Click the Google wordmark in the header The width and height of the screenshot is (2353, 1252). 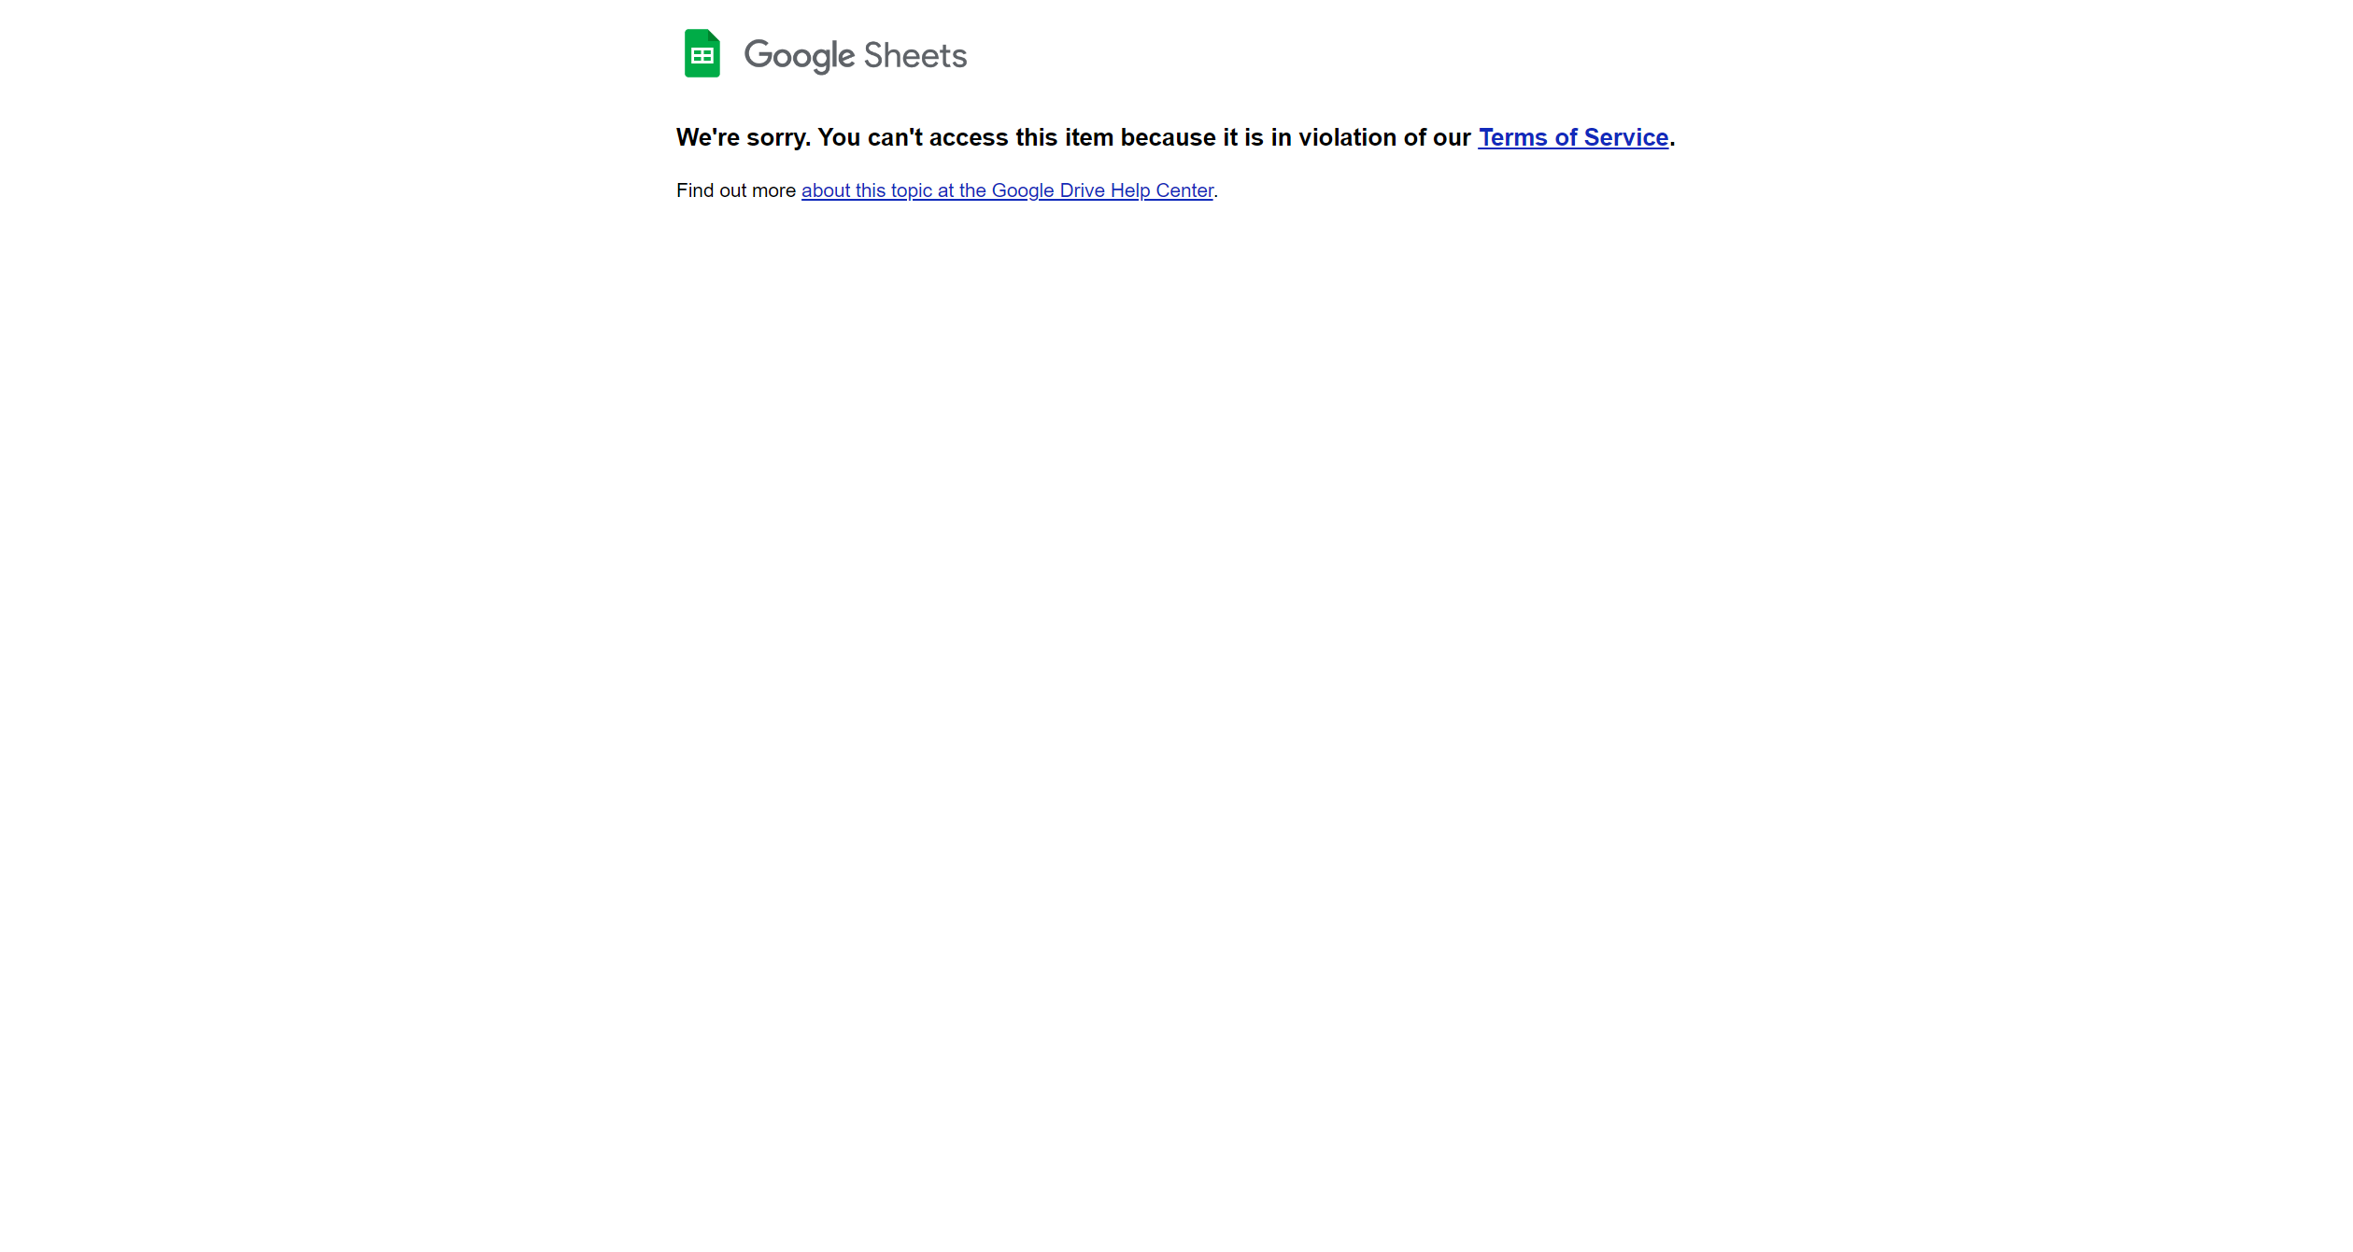click(x=800, y=56)
